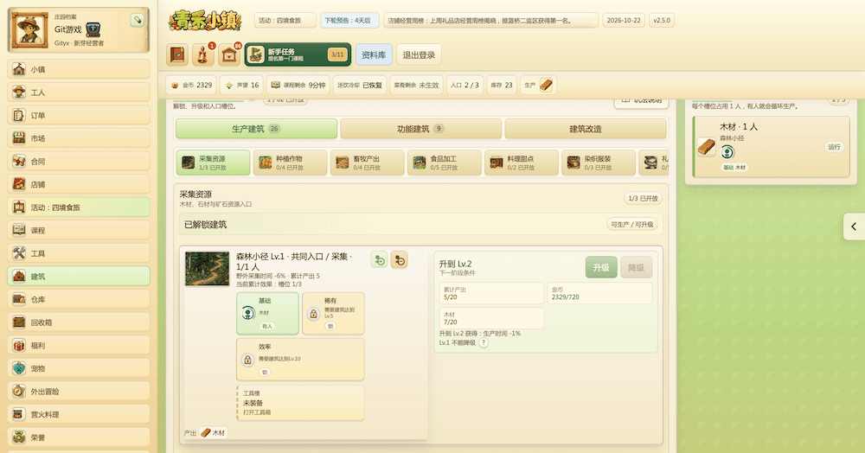The width and height of the screenshot is (865, 453).
Task: Open 活动：四境食旅 in the sidebar
Action: tap(79, 207)
